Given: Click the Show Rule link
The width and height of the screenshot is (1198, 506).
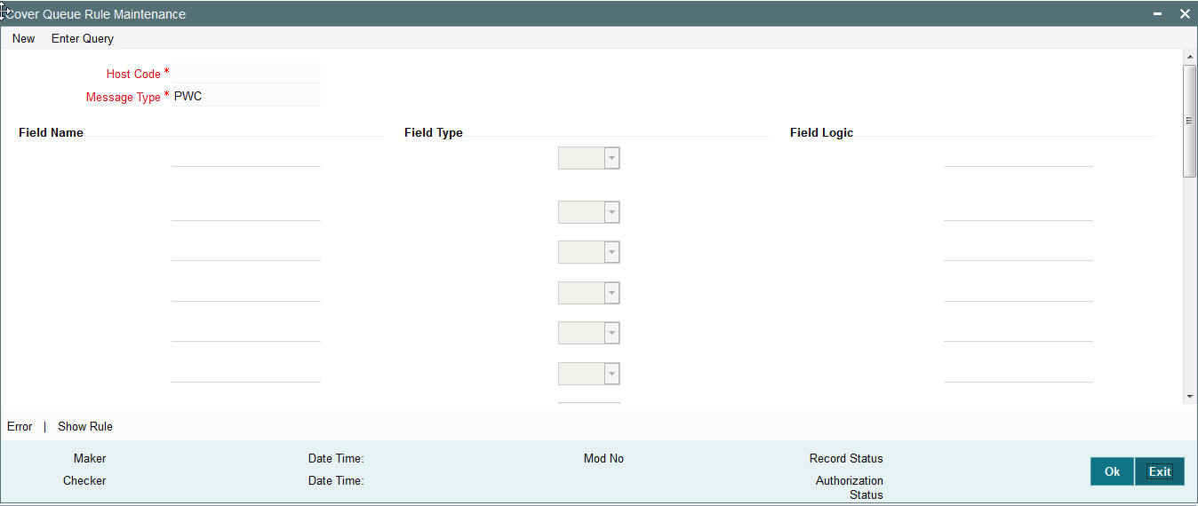Looking at the screenshot, I should 85,426.
